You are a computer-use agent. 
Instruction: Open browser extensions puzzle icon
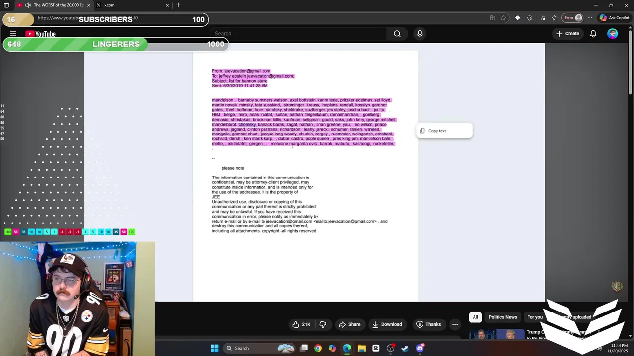(x=529, y=18)
